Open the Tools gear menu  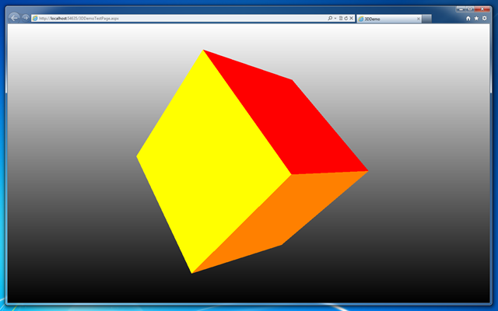484,19
